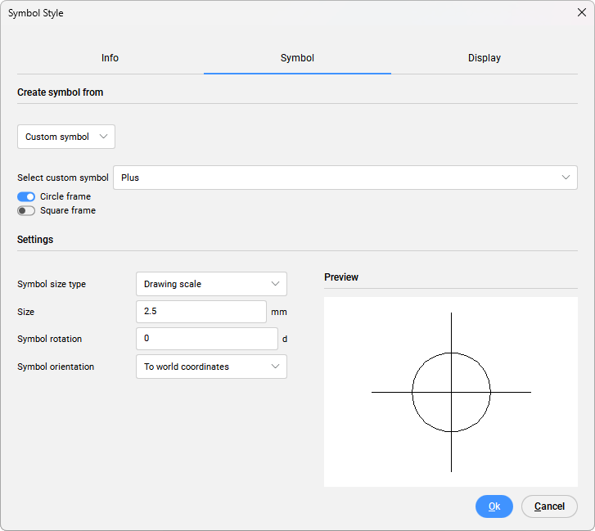Select the Symbol tab
The height and width of the screenshot is (531, 595).
click(x=297, y=58)
